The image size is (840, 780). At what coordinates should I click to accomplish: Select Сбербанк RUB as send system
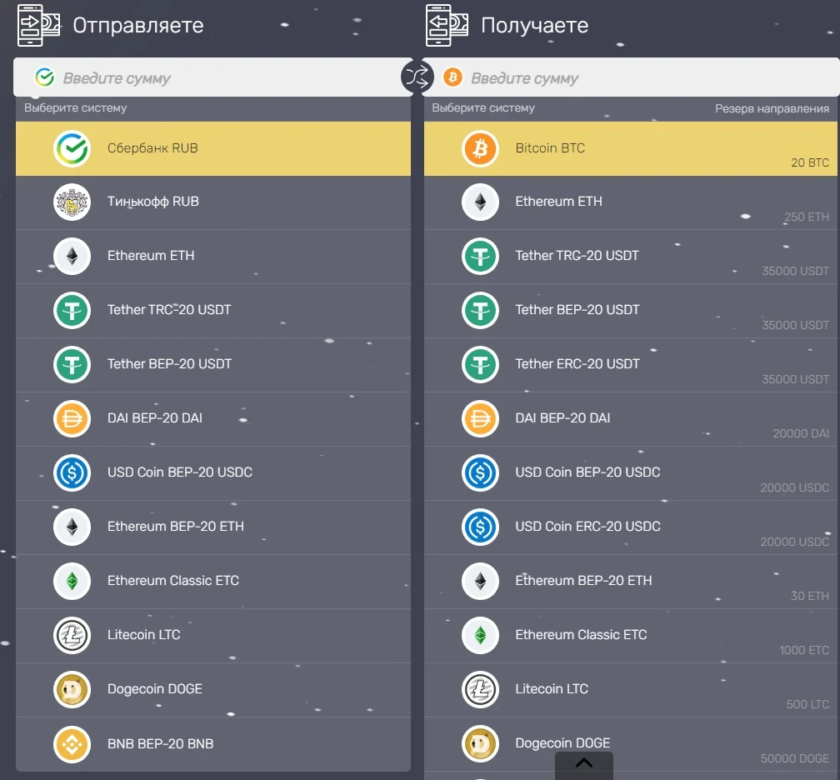pyautogui.click(x=213, y=148)
